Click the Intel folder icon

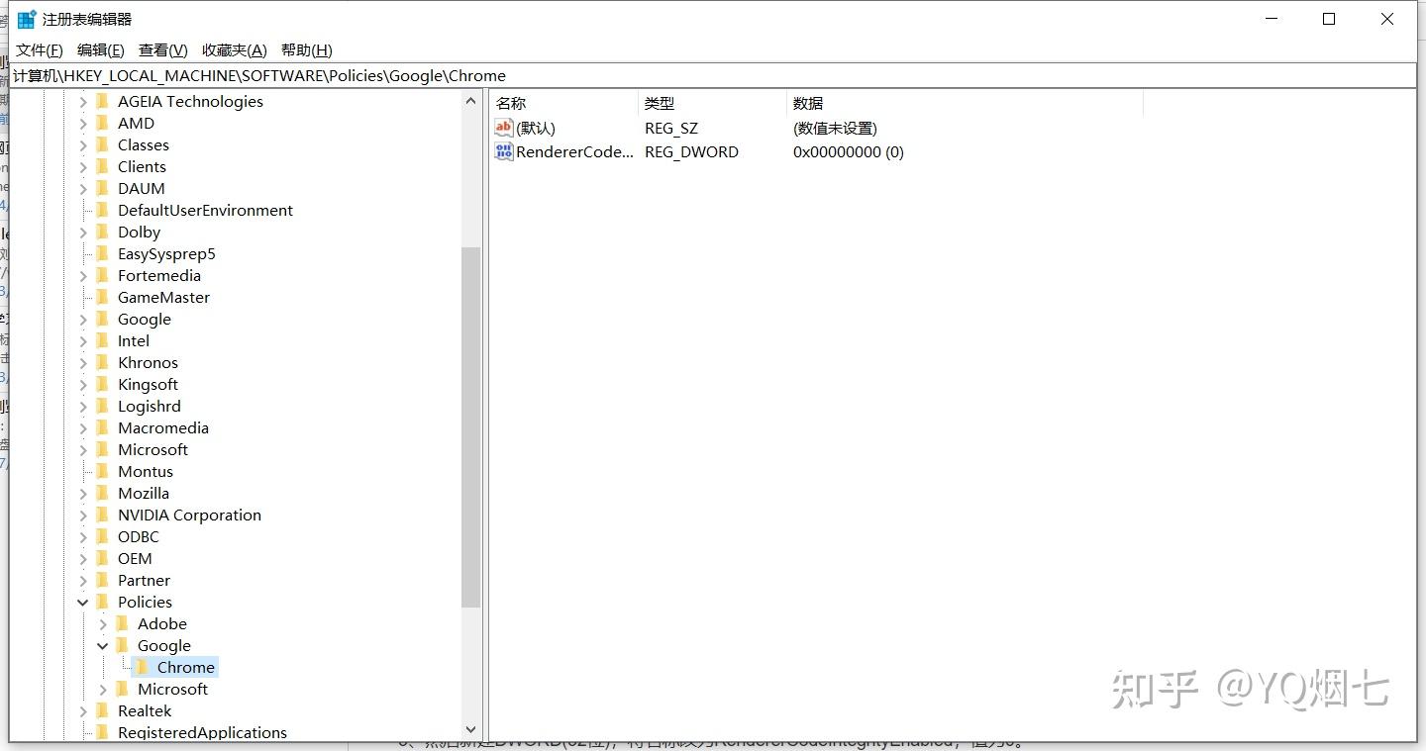103,340
